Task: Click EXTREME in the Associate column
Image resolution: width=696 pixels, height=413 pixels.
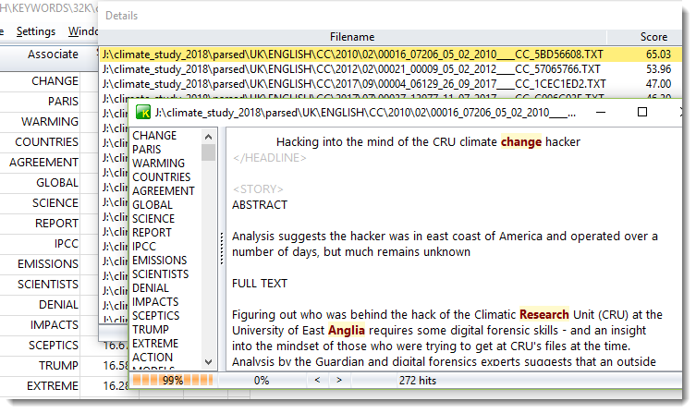Action: (53, 386)
